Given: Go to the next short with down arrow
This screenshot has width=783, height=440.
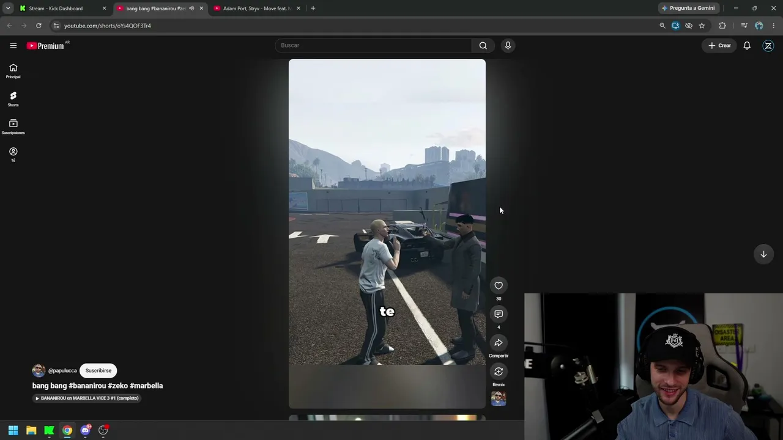Looking at the screenshot, I should point(763,254).
